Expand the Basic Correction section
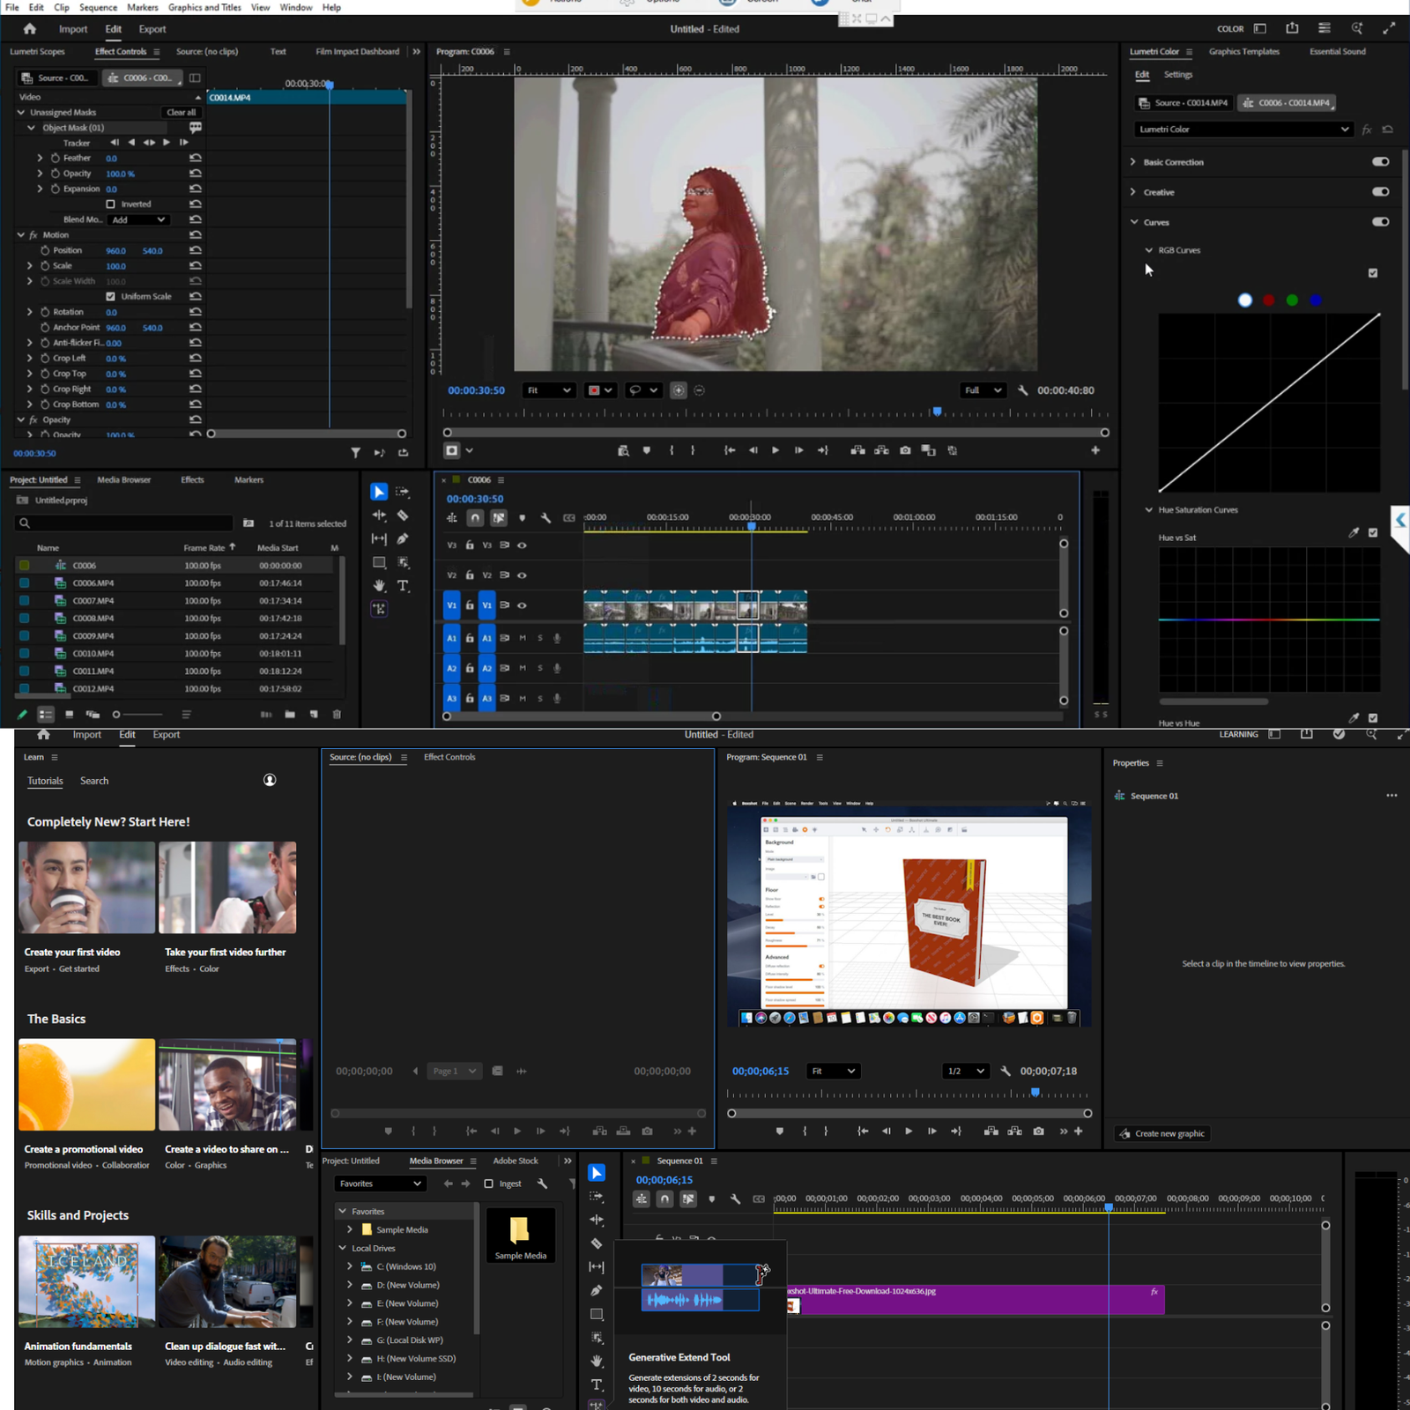This screenshot has height=1410, width=1410. coord(1134,162)
